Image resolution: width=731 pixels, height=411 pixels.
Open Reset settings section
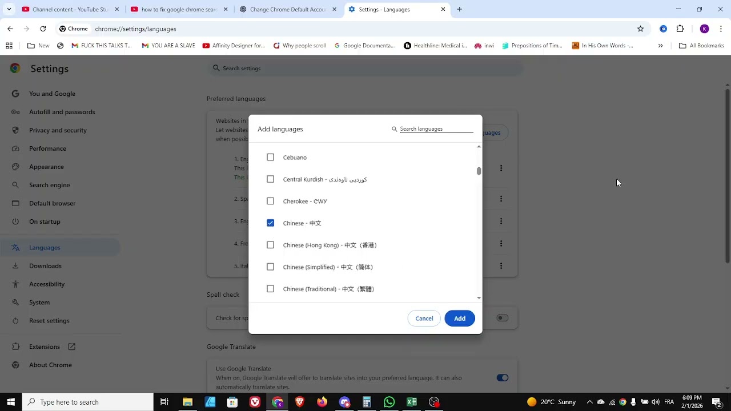coord(49,321)
